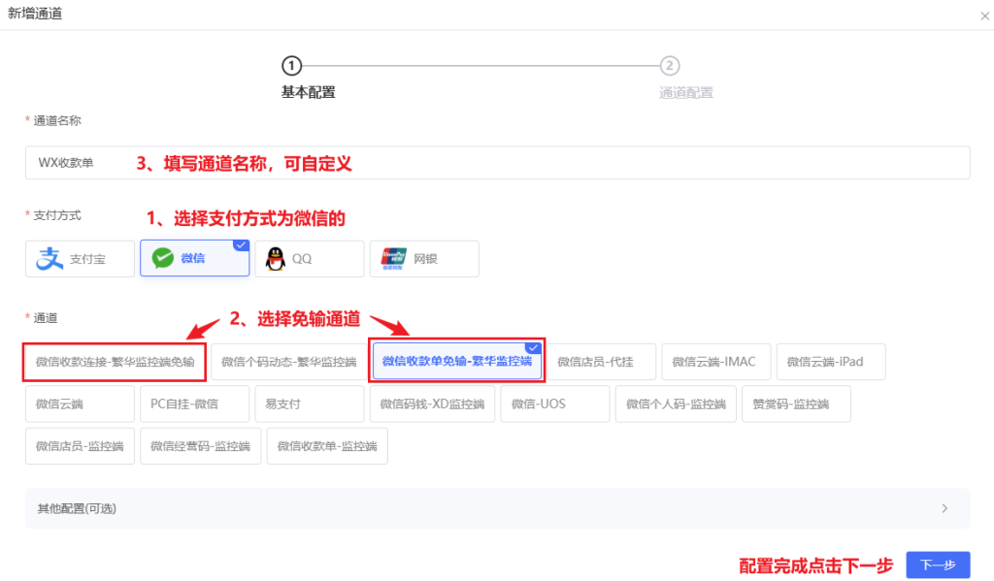The image size is (994, 581).
Task: Choose channel 微信个人码-监控端
Action: [x=676, y=403]
